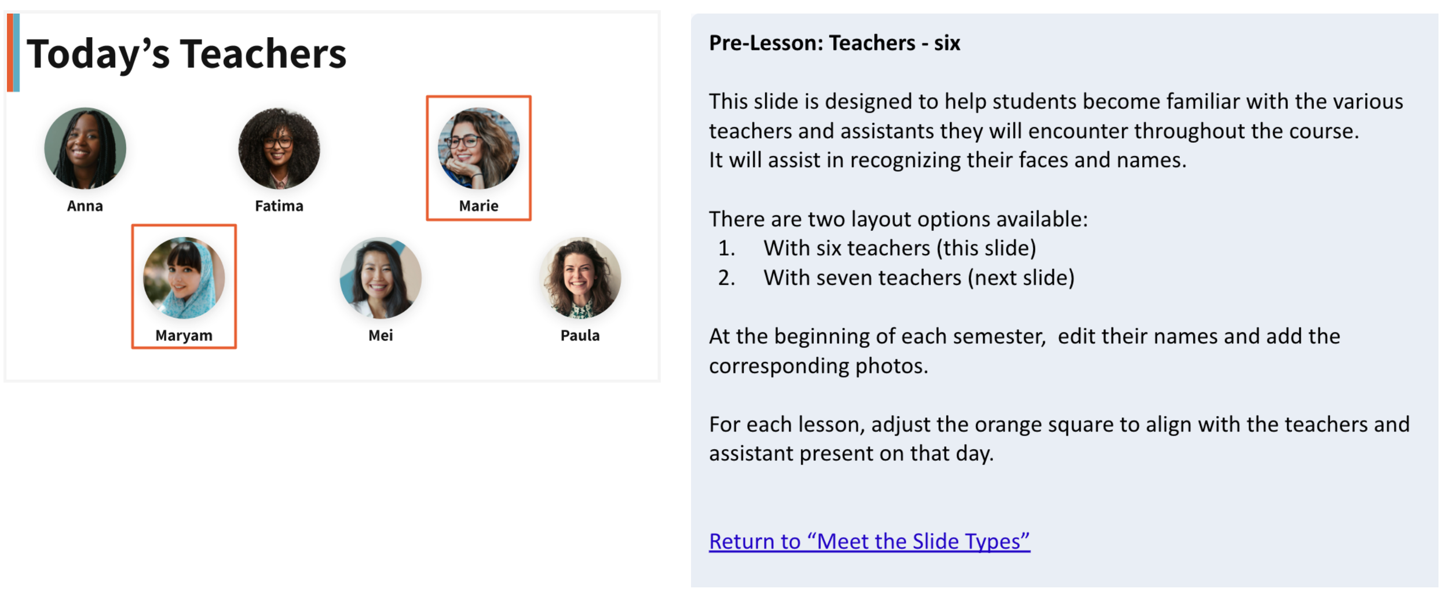The width and height of the screenshot is (1448, 597).
Task: Select Maryam's circular photo
Action: (184, 278)
